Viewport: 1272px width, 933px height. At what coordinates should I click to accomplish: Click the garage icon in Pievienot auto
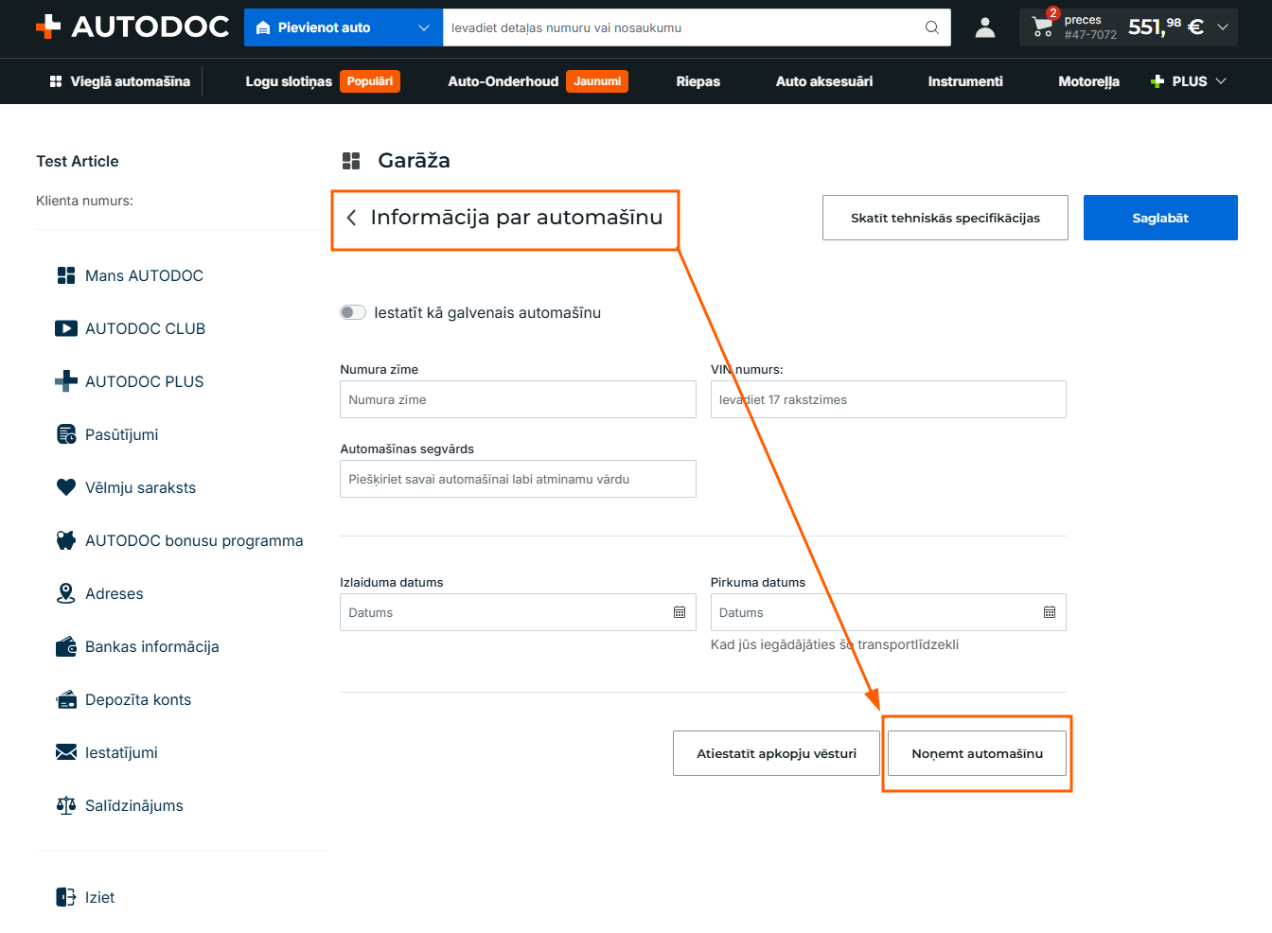(263, 27)
